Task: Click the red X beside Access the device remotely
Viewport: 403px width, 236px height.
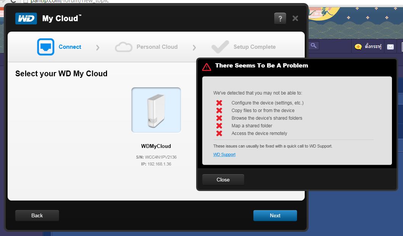Action: pos(219,133)
